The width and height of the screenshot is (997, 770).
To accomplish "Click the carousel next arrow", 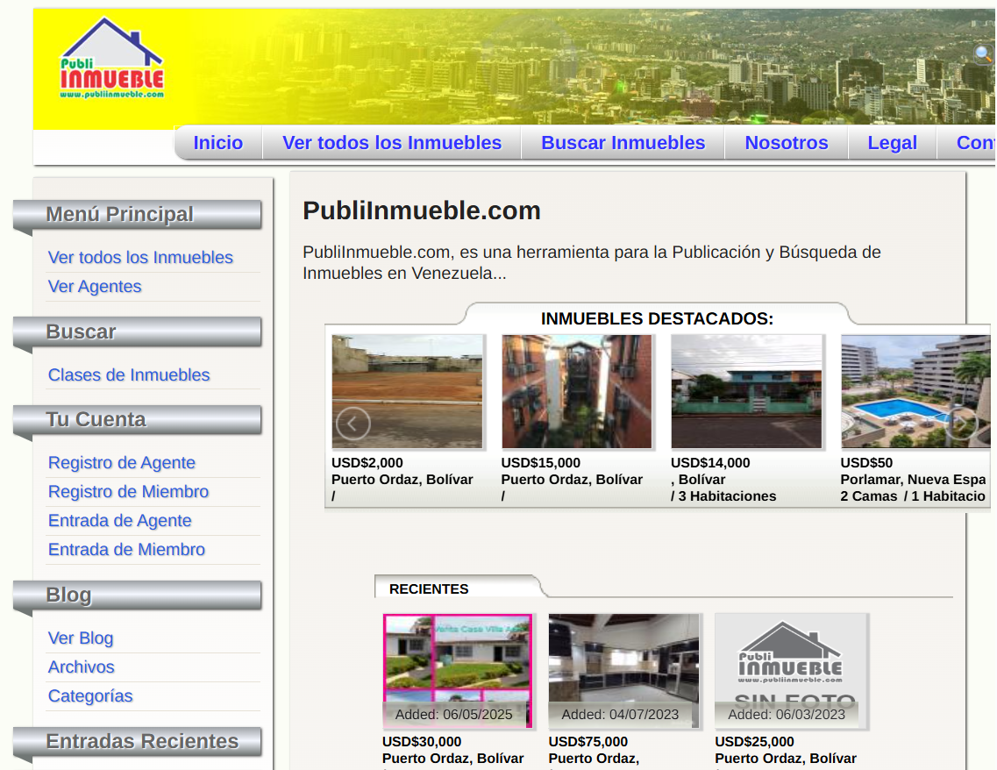I will click(x=960, y=424).
